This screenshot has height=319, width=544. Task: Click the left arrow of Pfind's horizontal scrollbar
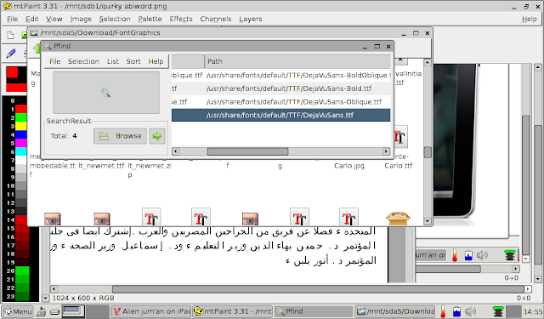click(x=176, y=151)
